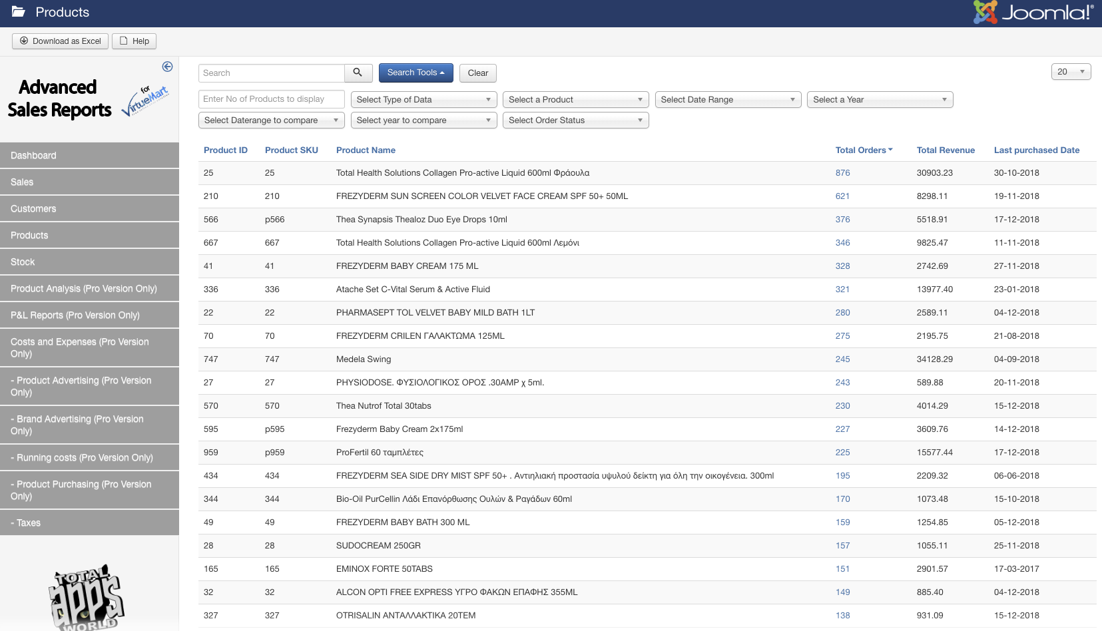1102x631 pixels.
Task: Open Costs and Expenses sidebar item
Action: pos(89,347)
